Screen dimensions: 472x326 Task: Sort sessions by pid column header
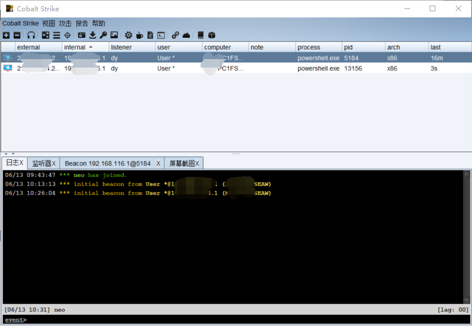point(364,47)
